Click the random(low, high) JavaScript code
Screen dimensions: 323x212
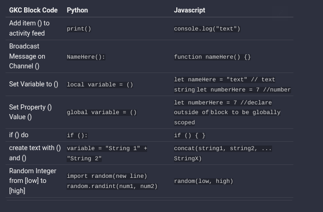click(x=203, y=181)
